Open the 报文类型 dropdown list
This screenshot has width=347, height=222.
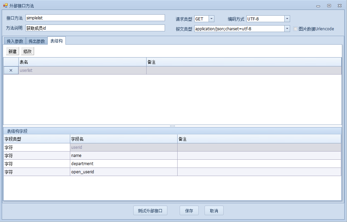(287, 29)
